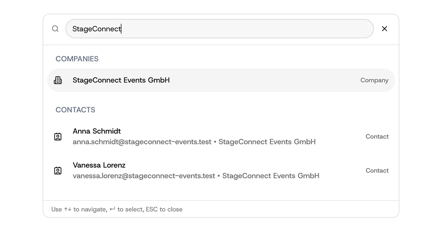Click the up-down arrows navigate hint icon

tap(68, 209)
